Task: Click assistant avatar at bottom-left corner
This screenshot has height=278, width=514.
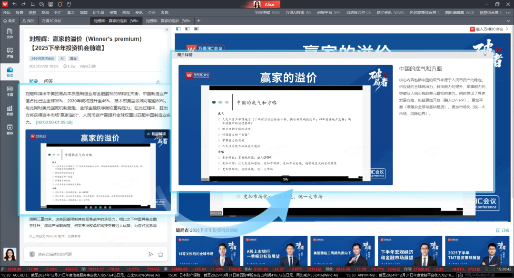Action: [x=10, y=254]
